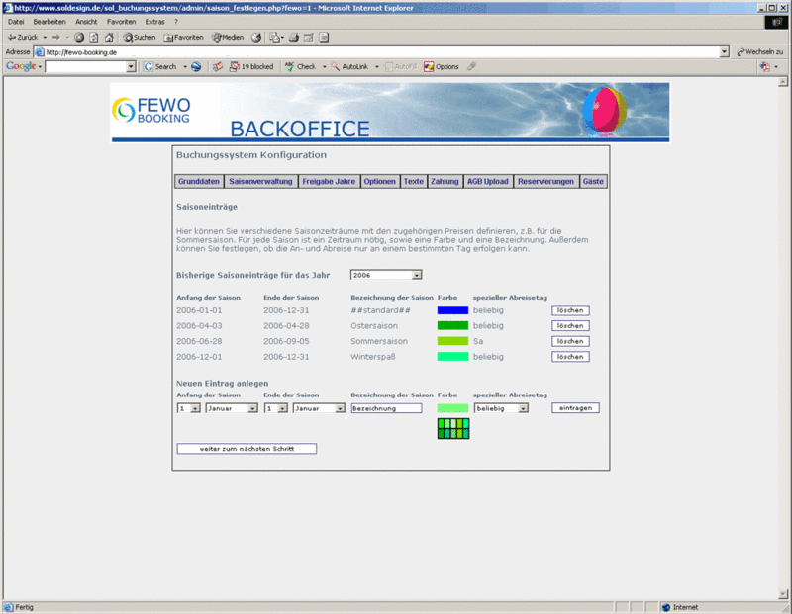Open the Saisonverwaltung tab
The height and width of the screenshot is (614, 792).
coord(260,182)
